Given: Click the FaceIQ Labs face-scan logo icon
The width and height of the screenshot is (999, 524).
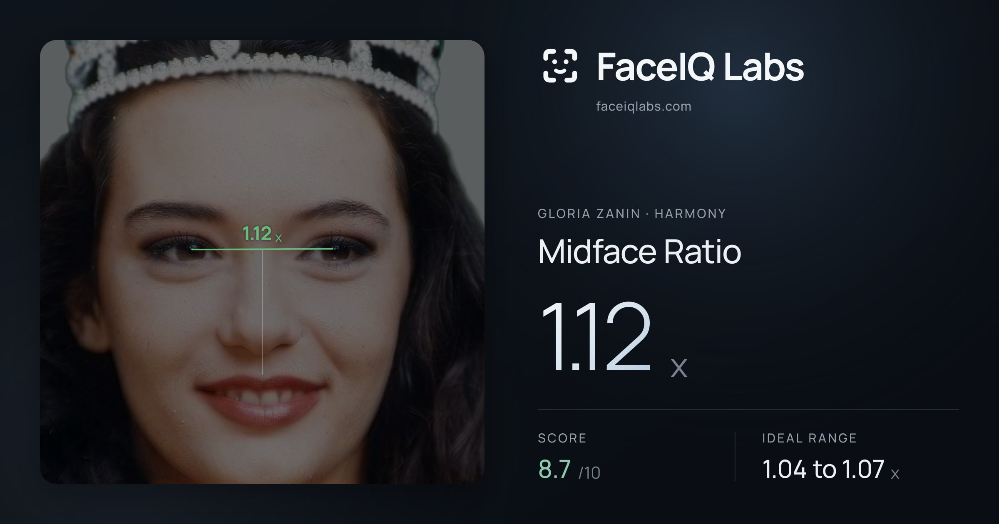Looking at the screenshot, I should 560,66.
